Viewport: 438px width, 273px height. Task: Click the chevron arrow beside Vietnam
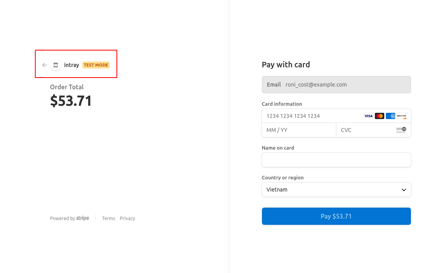pos(404,190)
